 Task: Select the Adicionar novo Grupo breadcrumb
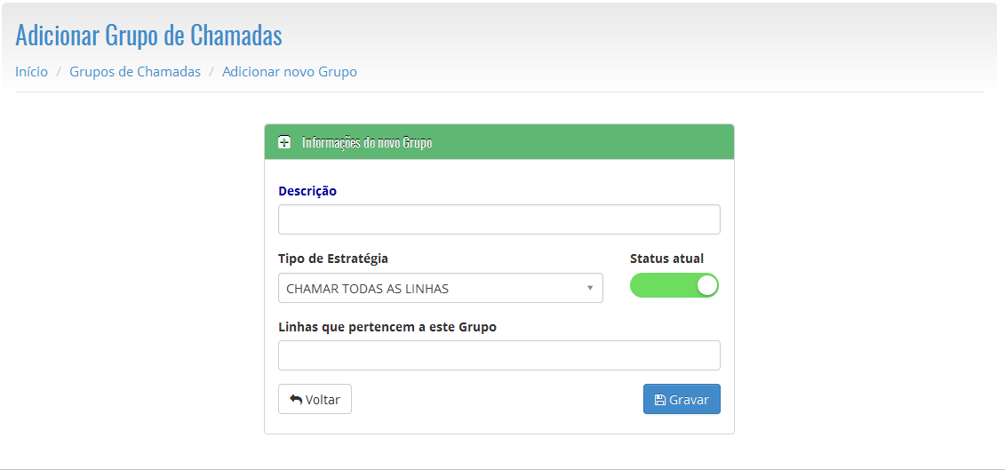290,72
